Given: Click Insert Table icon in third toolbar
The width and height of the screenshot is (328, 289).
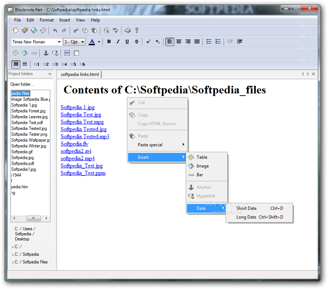Looking at the screenshot, I should tap(15, 53).
